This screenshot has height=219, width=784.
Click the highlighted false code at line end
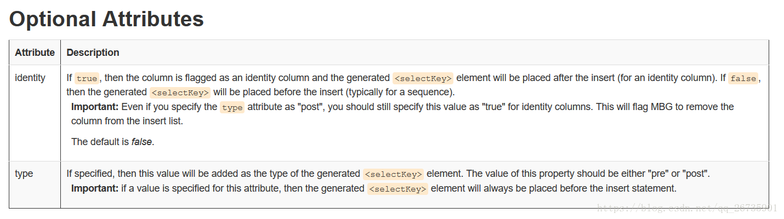coord(744,78)
